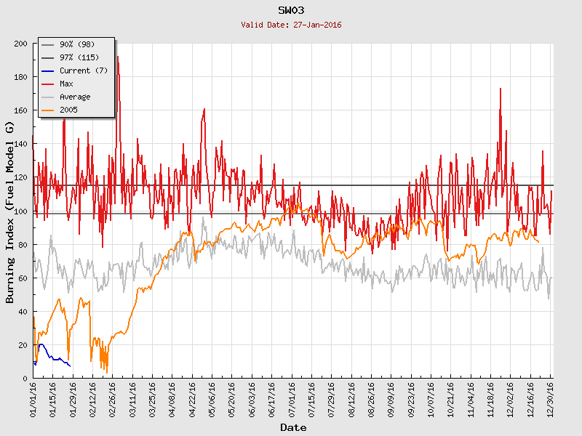Click the 200 value on y-axis
582x436 pixels.
pos(20,44)
